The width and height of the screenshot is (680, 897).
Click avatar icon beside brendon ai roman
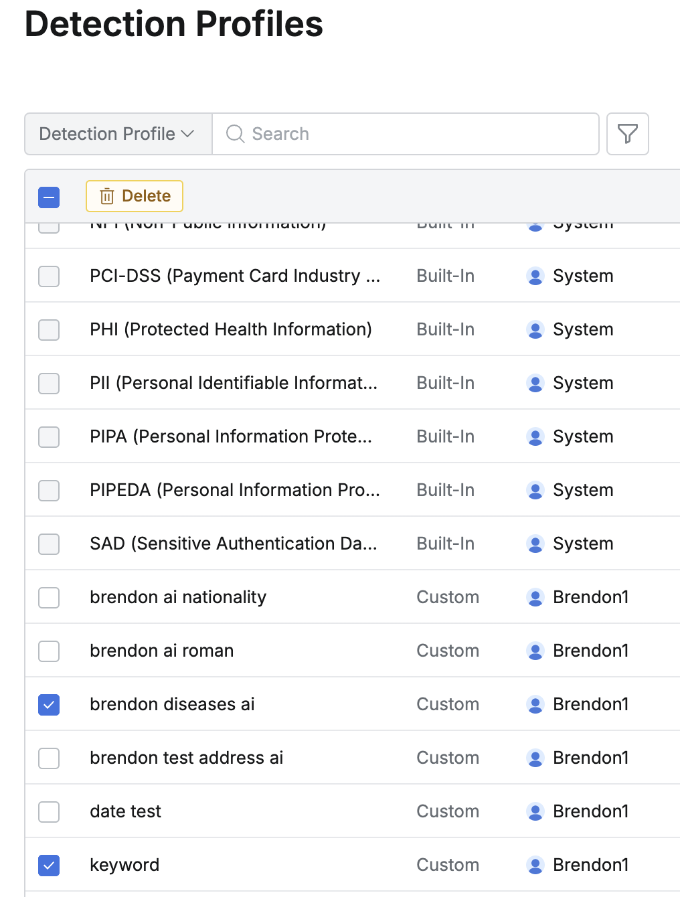pos(535,651)
